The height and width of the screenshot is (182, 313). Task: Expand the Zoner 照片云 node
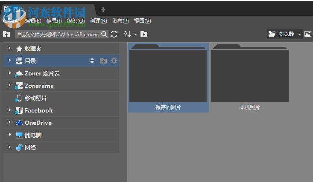tap(9, 73)
